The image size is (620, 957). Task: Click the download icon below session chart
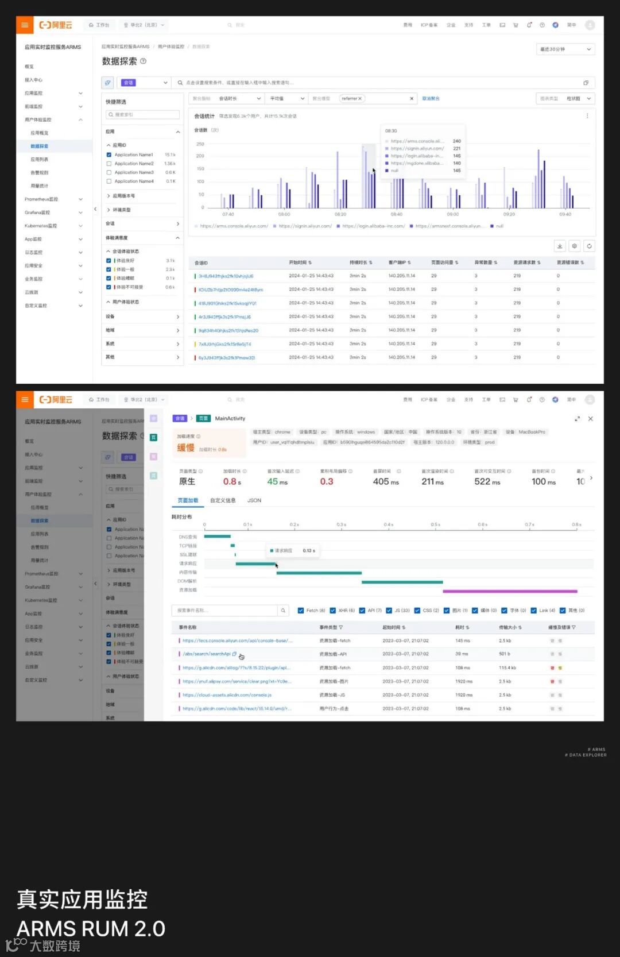(560, 246)
